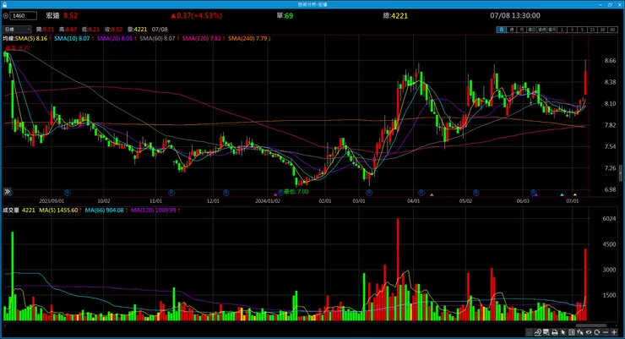The height and width of the screenshot is (339, 625).
Task: Click the MA(66) 904.08 volume label
Action: [106, 211]
